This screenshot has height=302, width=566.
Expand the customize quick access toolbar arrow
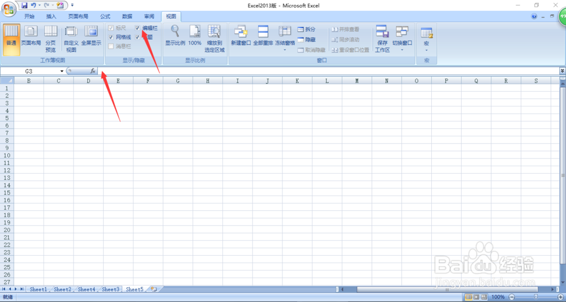pyautogui.click(x=72, y=6)
